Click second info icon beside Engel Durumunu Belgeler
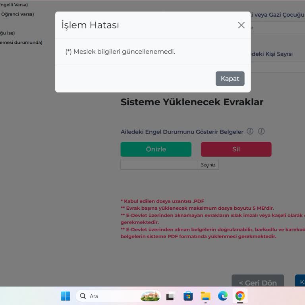The image size is (305, 305). 261,131
